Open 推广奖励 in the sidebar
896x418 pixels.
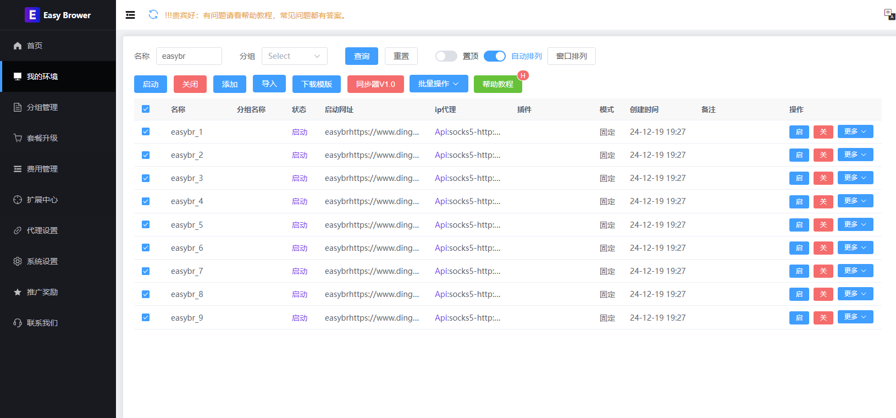tap(58, 292)
